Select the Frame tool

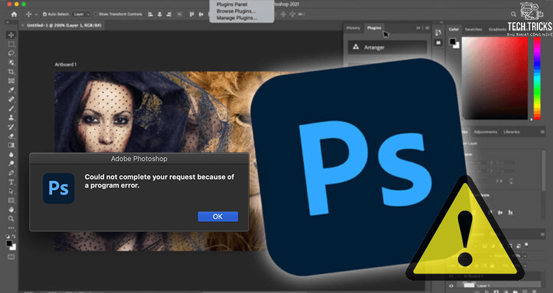(x=11, y=81)
